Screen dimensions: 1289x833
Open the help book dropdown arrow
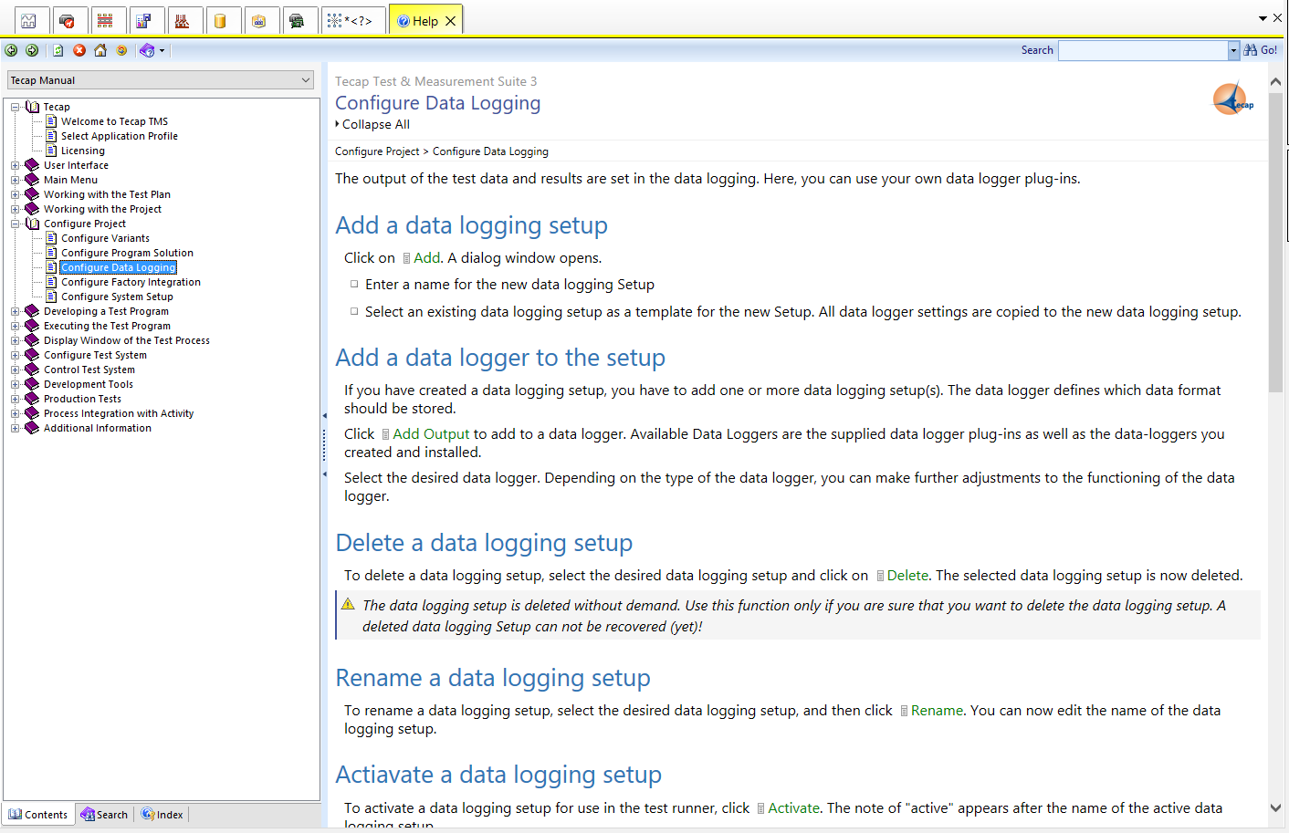pos(162,50)
